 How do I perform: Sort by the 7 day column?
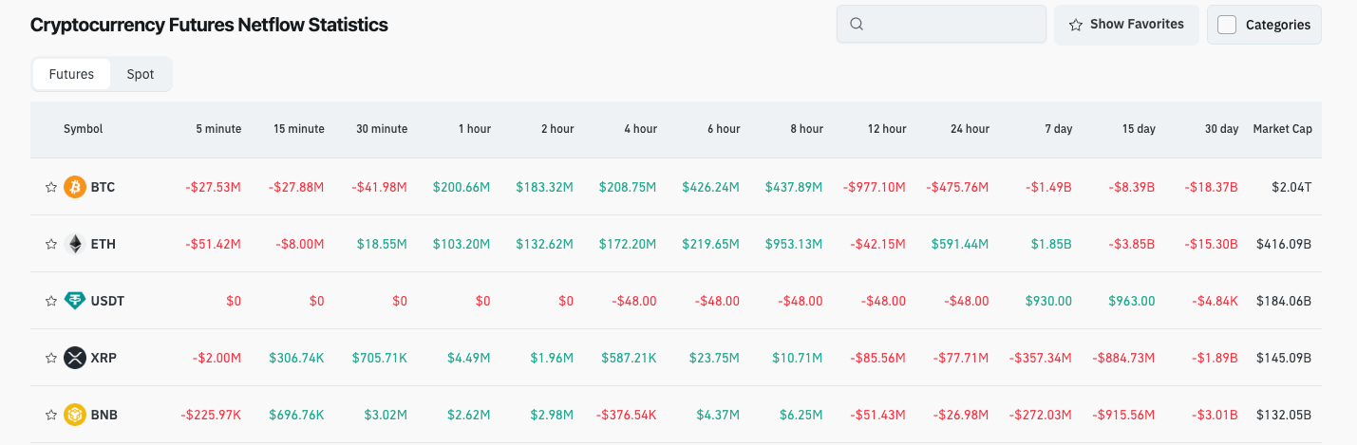[1058, 129]
